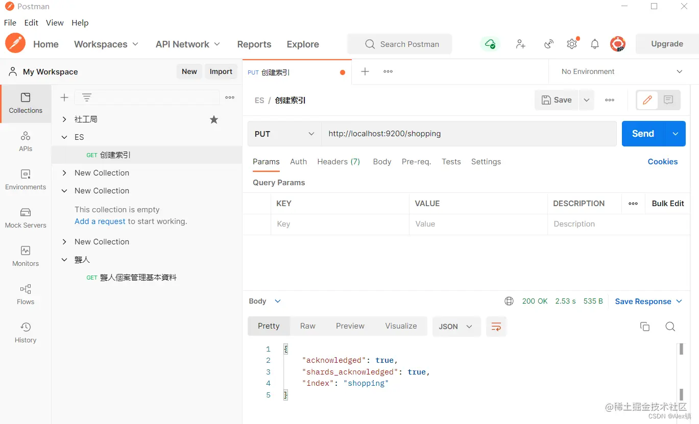Click the star icon beside 社工局
This screenshot has width=699, height=424.
(x=214, y=119)
